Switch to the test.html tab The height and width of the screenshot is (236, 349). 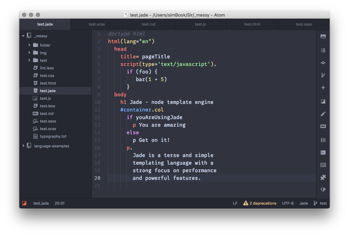click(252, 24)
